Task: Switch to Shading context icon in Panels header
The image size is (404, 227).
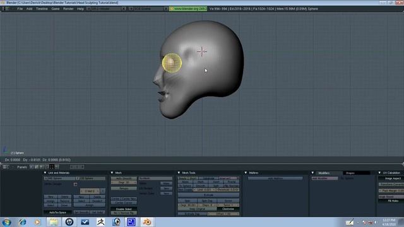Action: pos(42,167)
